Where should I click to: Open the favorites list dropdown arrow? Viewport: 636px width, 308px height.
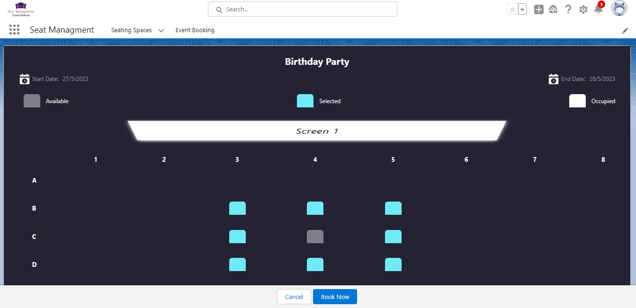pyautogui.click(x=522, y=9)
